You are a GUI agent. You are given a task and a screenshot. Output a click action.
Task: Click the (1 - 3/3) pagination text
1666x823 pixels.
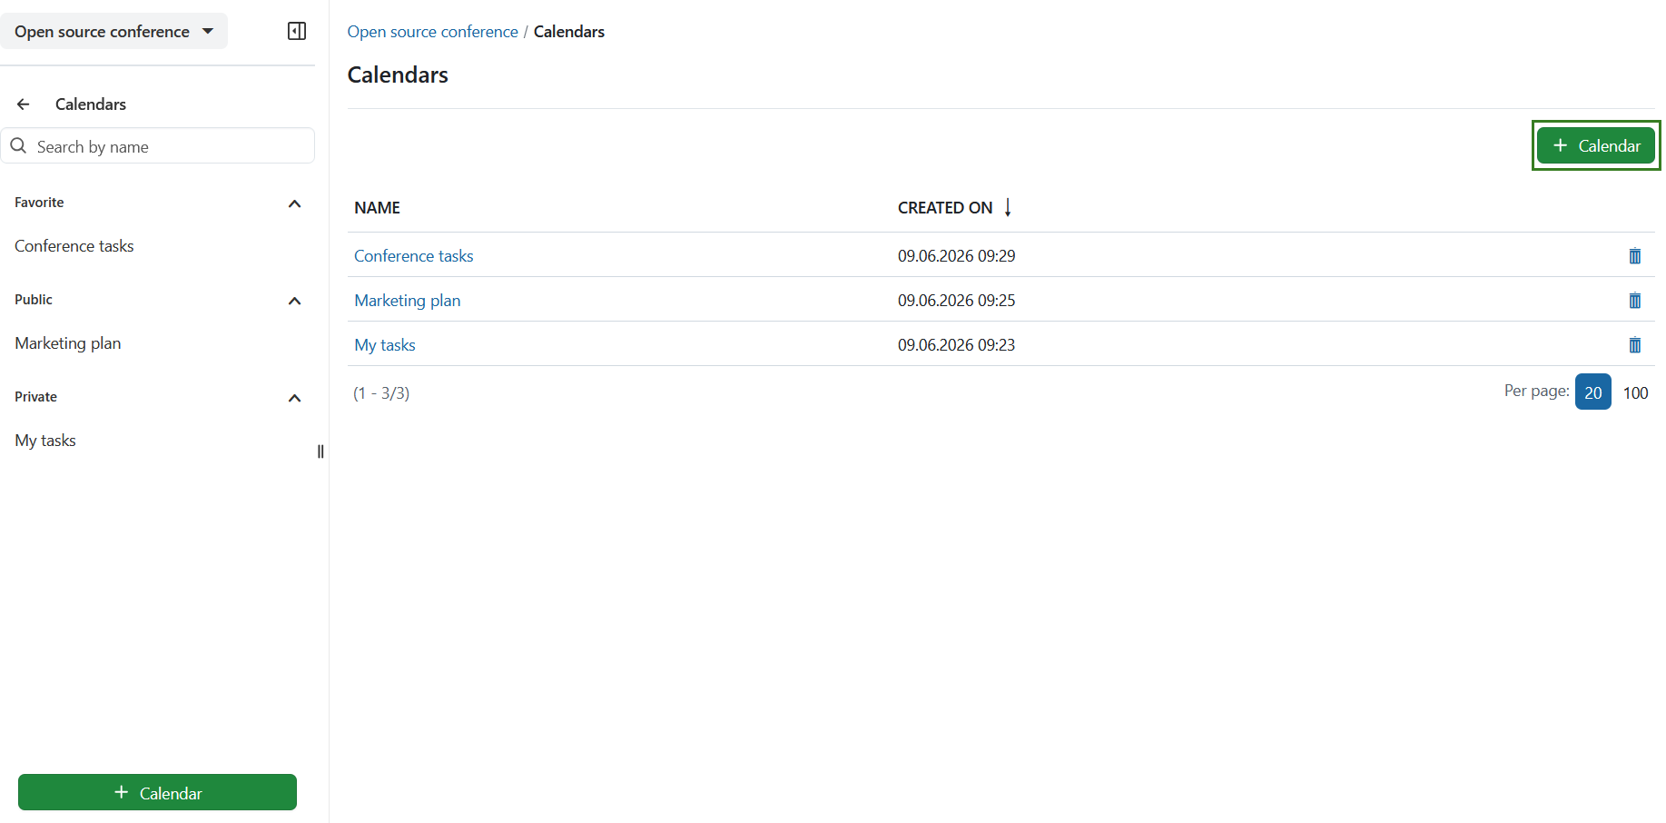click(381, 393)
